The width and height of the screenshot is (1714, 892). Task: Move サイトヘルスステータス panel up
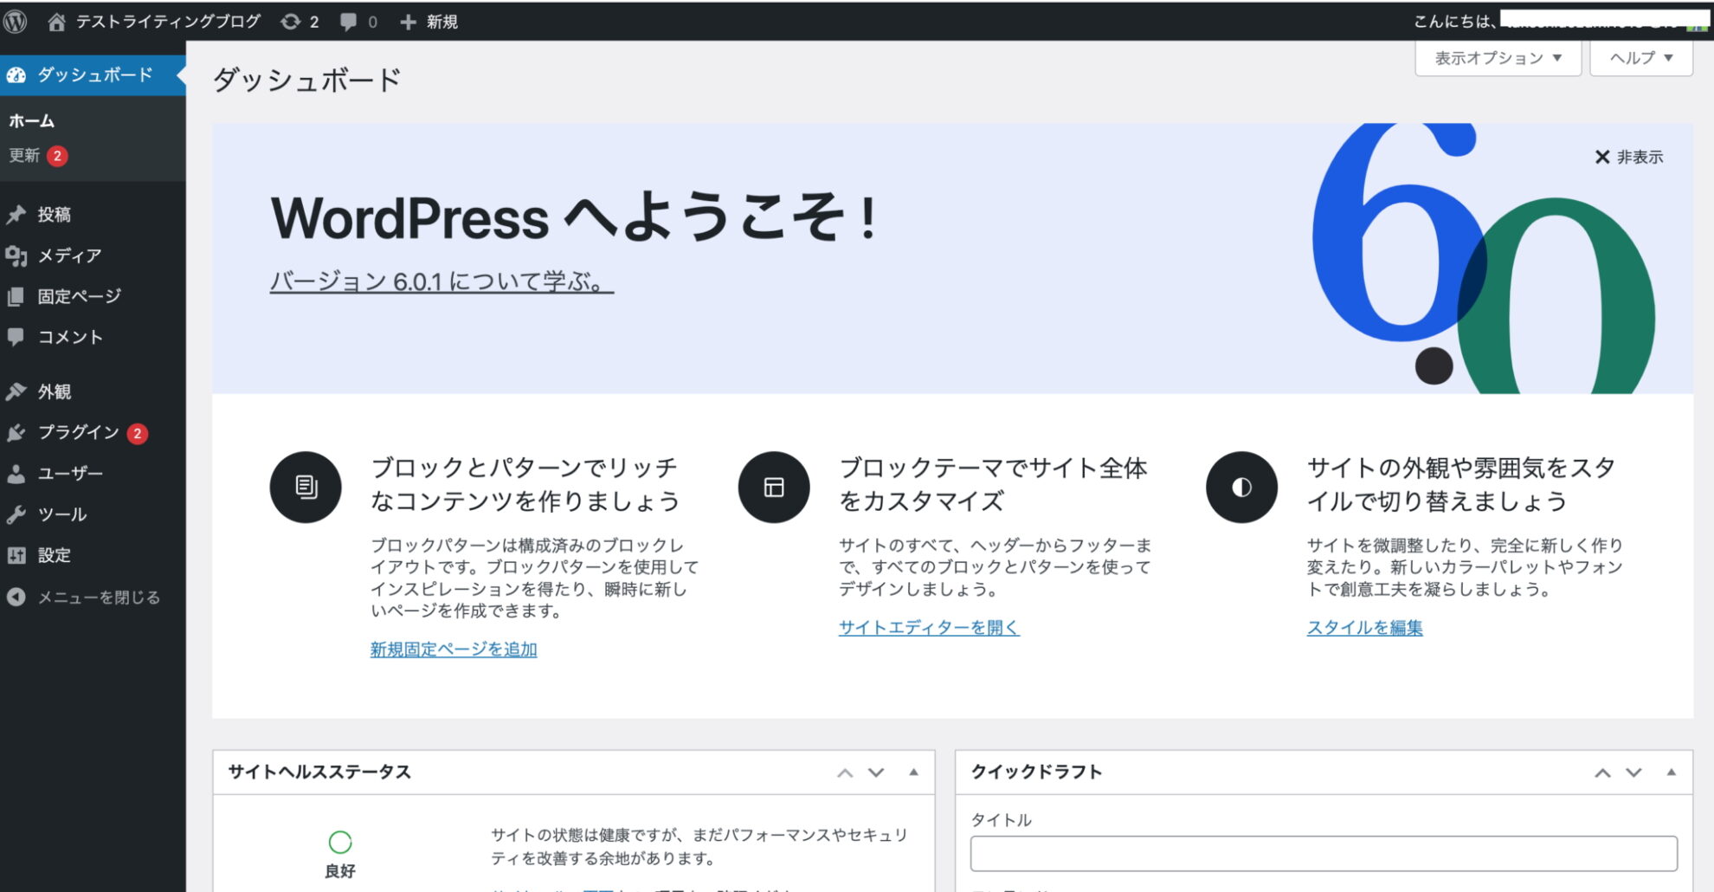click(845, 772)
